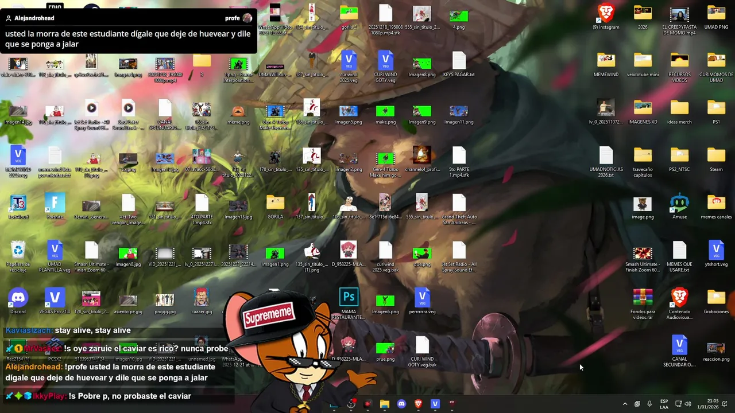Open the OBS icon in taskbar
Screen dimensions: 735x413
(x=351, y=404)
